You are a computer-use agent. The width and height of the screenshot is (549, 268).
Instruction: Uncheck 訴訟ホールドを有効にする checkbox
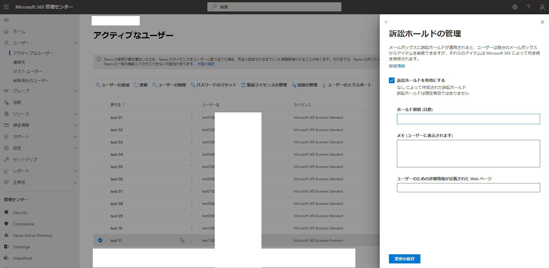point(392,80)
